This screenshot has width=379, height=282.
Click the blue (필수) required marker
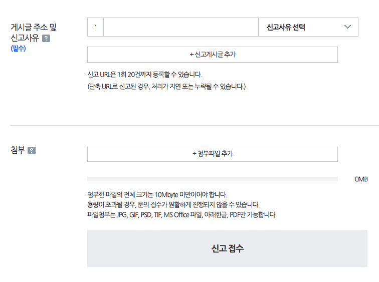(18, 48)
